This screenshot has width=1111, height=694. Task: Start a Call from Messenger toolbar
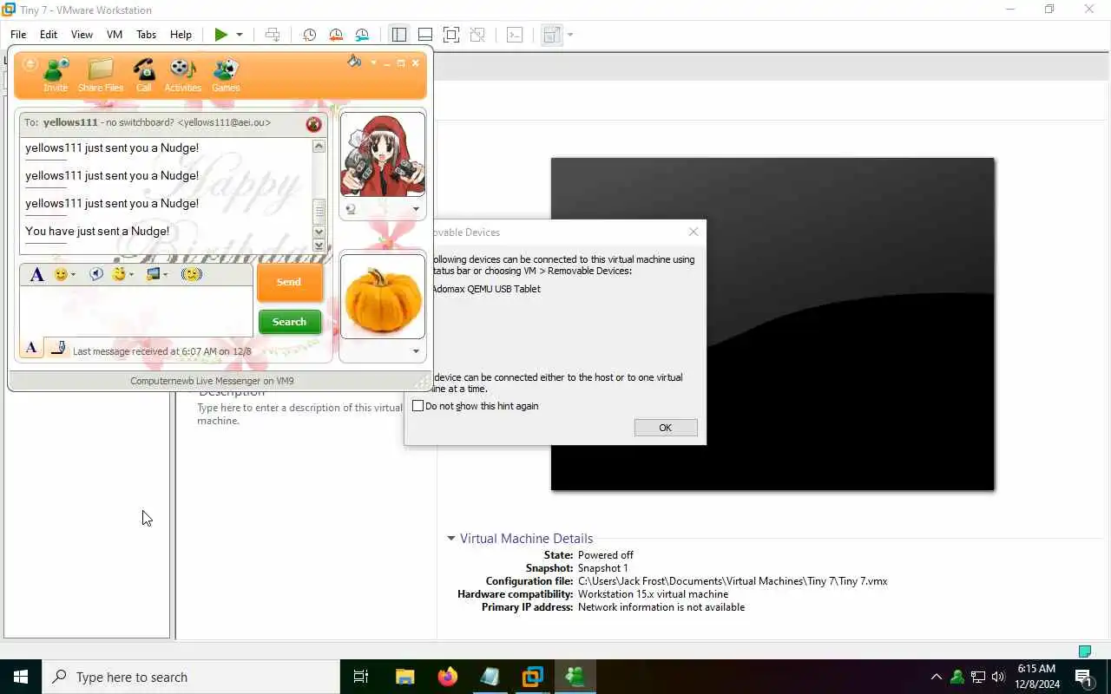[x=144, y=75]
